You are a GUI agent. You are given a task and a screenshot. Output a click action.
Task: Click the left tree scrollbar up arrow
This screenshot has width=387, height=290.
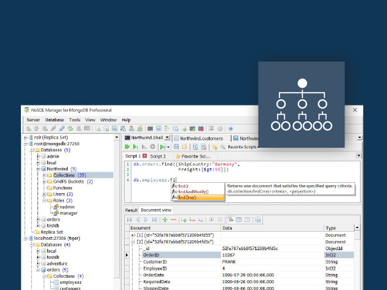[x=117, y=137]
